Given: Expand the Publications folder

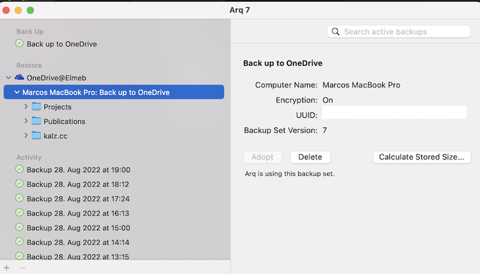Looking at the screenshot, I should point(26,121).
